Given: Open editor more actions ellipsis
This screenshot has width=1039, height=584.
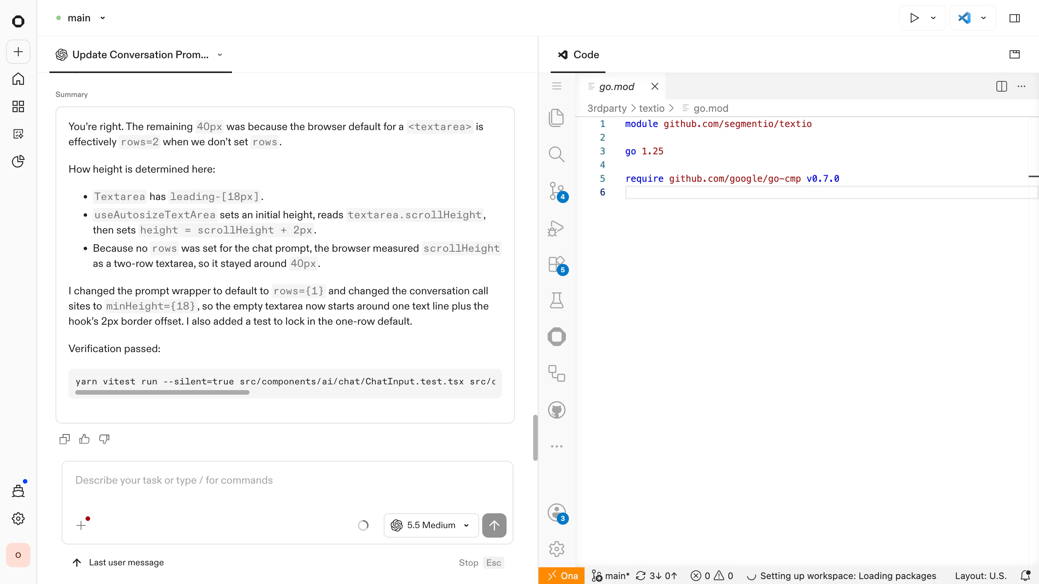Looking at the screenshot, I should click(x=1021, y=86).
